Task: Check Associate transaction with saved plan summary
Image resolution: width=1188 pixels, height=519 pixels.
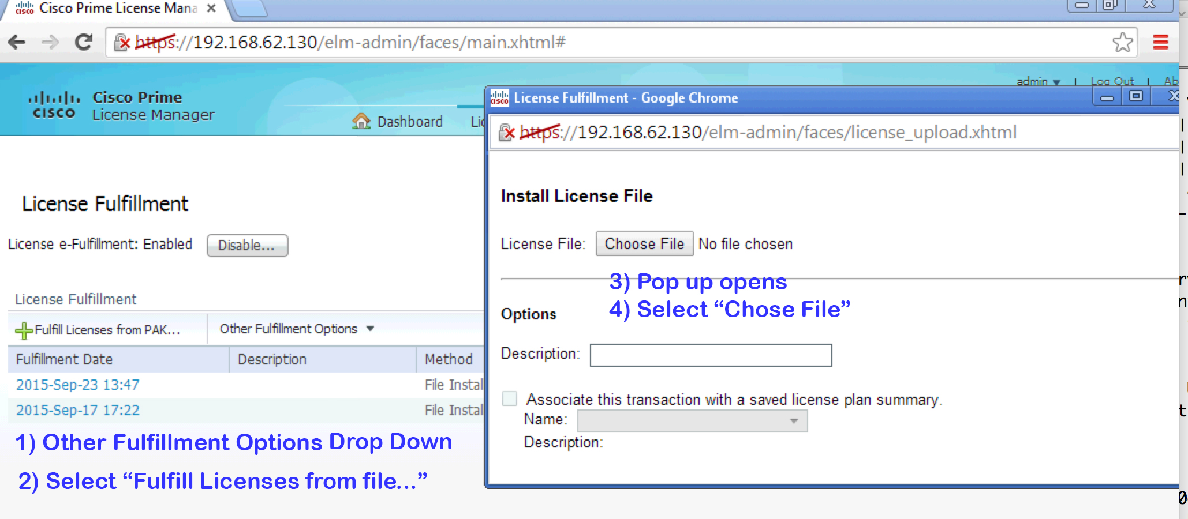Action: (x=510, y=398)
